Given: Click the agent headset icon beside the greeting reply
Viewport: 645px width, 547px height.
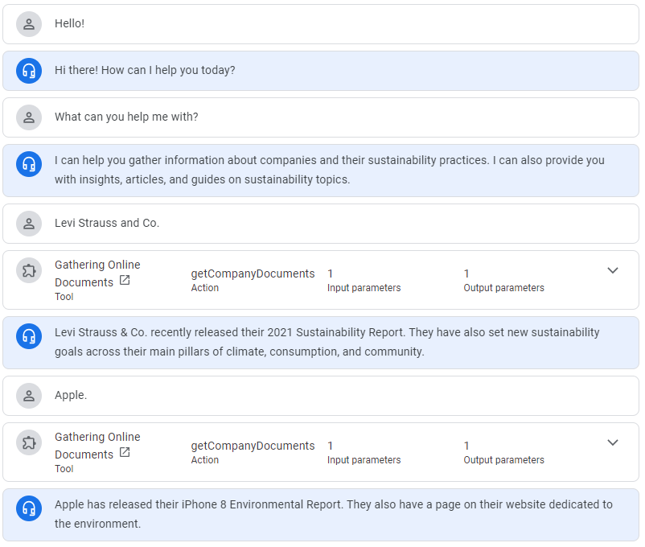Looking at the screenshot, I should [29, 71].
